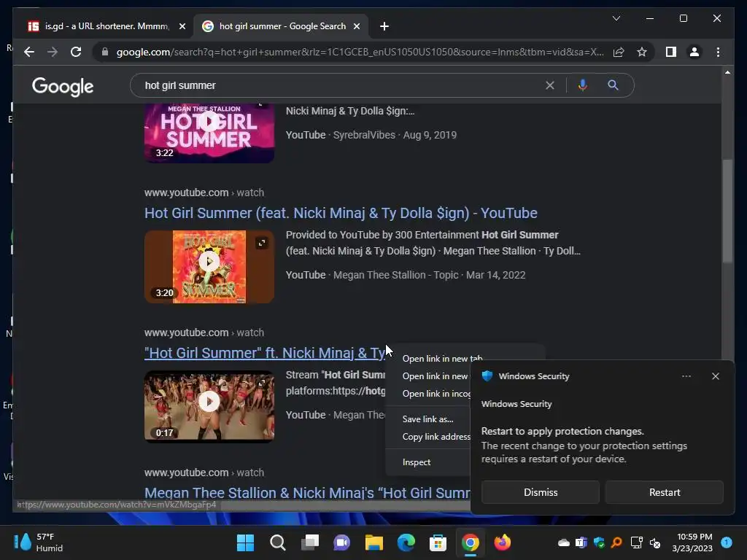747x560 pixels.
Task: Close the Windows Security notification
Action: point(715,376)
